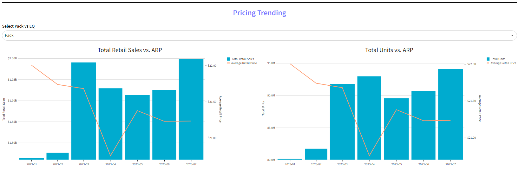Click the arrow on the Pack selector
This screenshot has height=178, width=519.
pyautogui.click(x=512, y=36)
